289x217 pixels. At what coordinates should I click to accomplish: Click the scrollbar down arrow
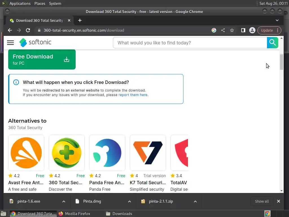click(281, 191)
